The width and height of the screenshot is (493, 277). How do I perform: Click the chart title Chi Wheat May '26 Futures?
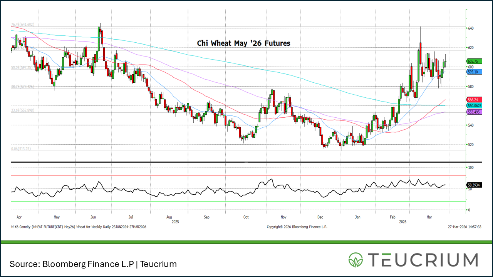coord(243,43)
